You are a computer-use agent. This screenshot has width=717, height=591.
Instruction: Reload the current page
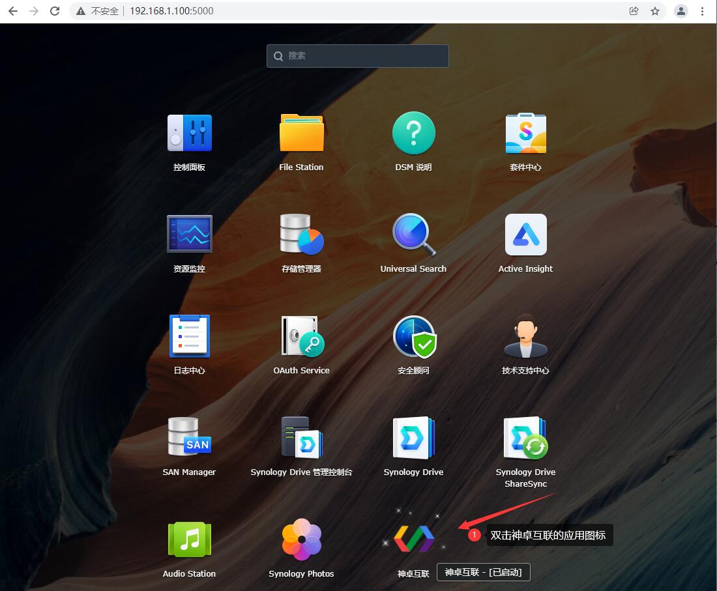55,11
